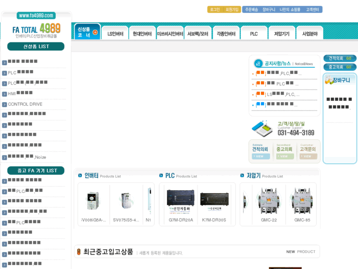Open CONTROL DRIVE category
This screenshot has height=269, width=358.
25,104
